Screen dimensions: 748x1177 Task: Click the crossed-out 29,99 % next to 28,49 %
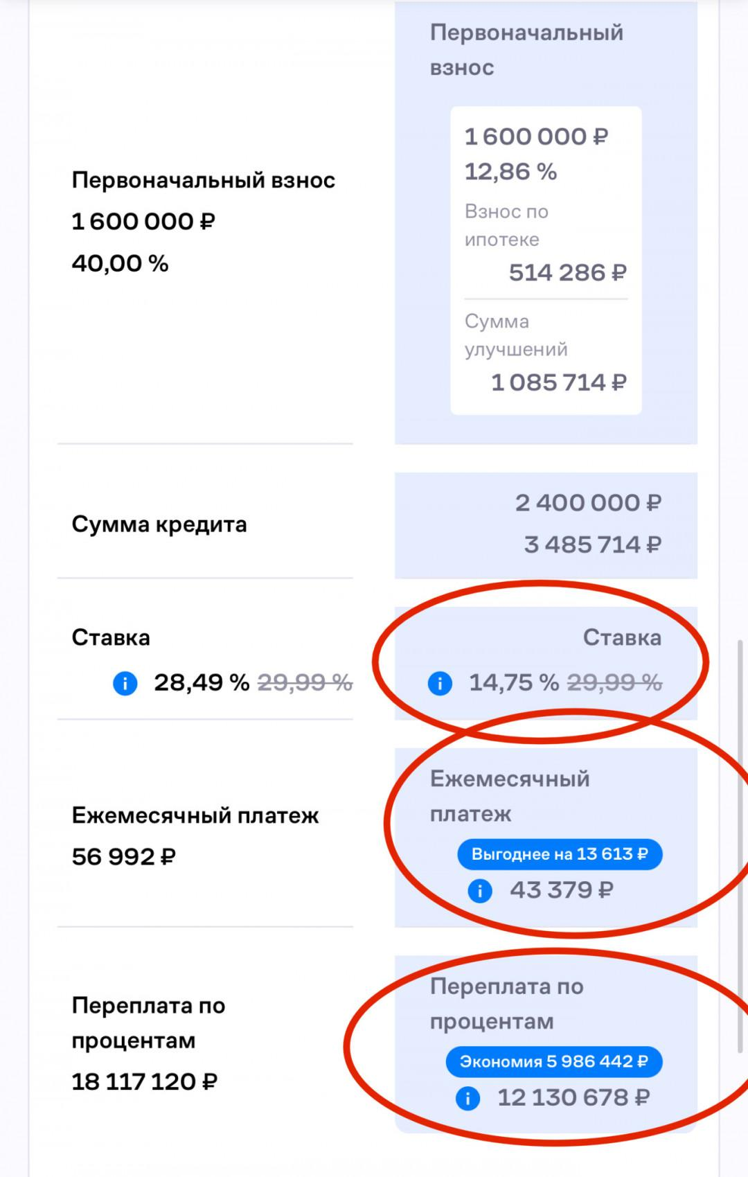pyautogui.click(x=305, y=683)
